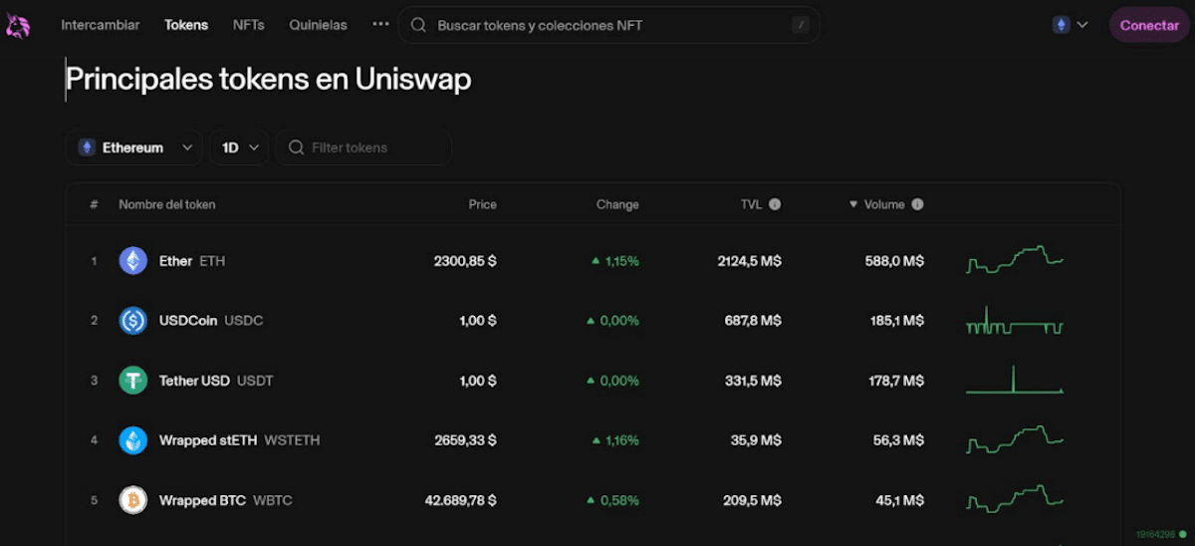Click the Wrapped stETH sparkline price chart

pos(1015,439)
